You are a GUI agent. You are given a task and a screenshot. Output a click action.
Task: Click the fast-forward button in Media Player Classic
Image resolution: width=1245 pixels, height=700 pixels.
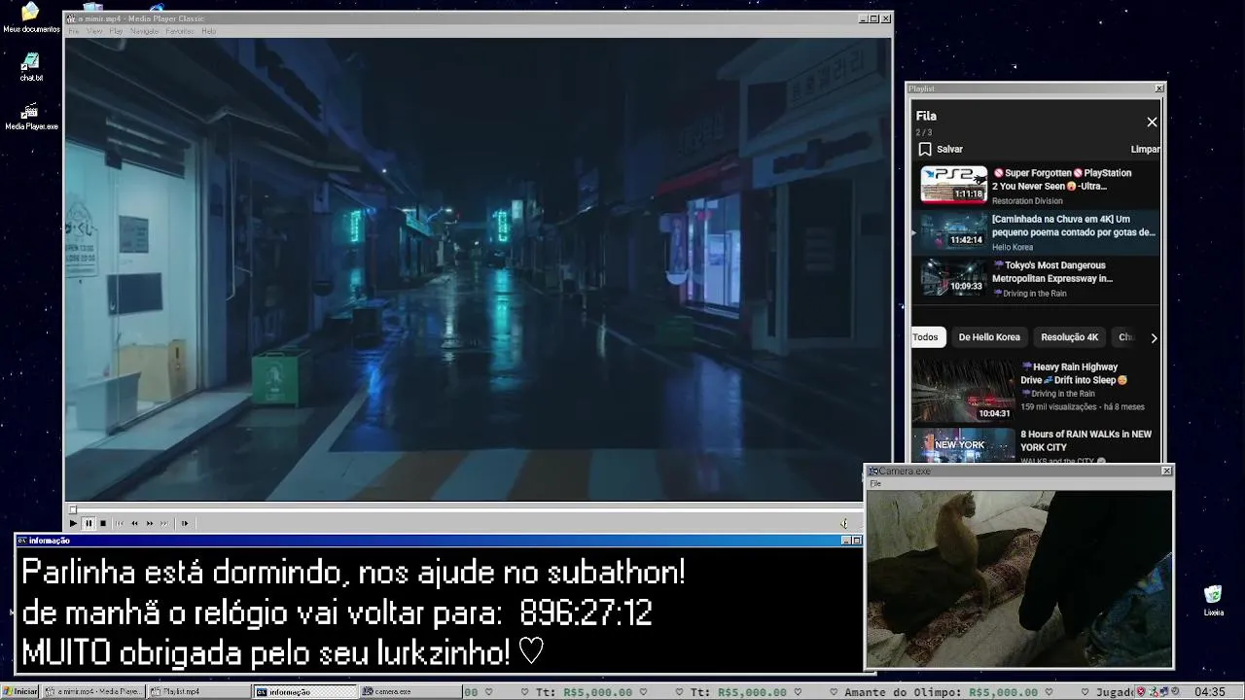(150, 523)
